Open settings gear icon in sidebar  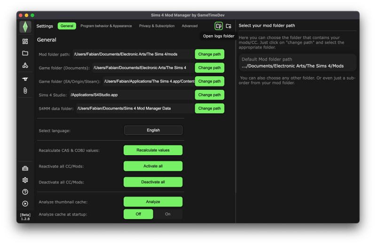point(25,180)
